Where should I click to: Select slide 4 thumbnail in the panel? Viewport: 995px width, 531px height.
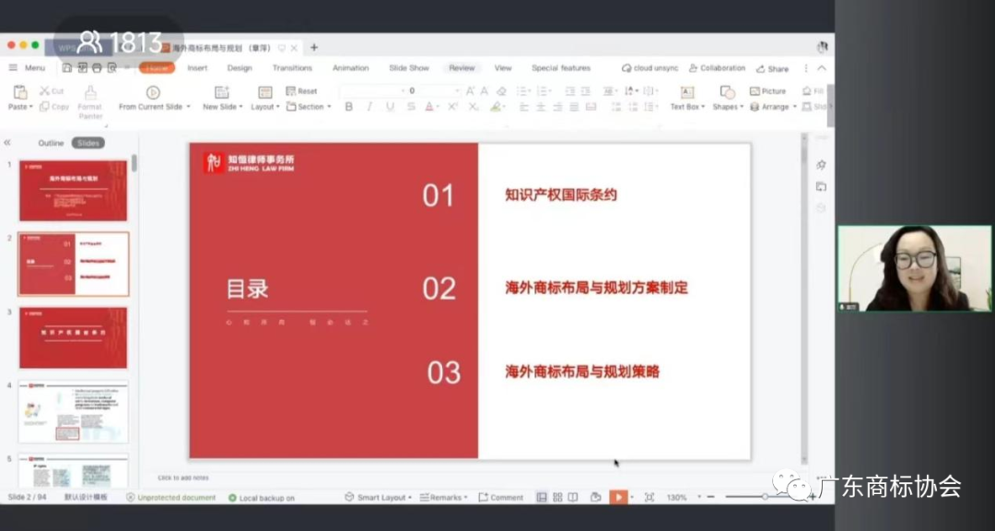[74, 412]
